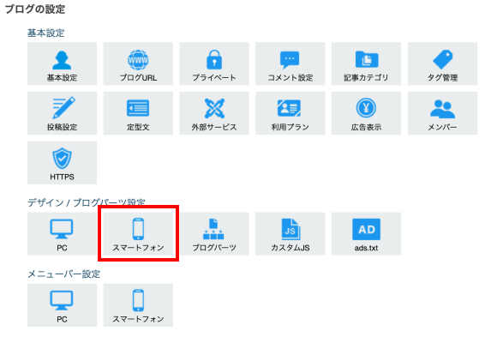Screen dimensions: 497x337
Task: Open the 投稿設定 pencil tile
Action: tap(62, 113)
